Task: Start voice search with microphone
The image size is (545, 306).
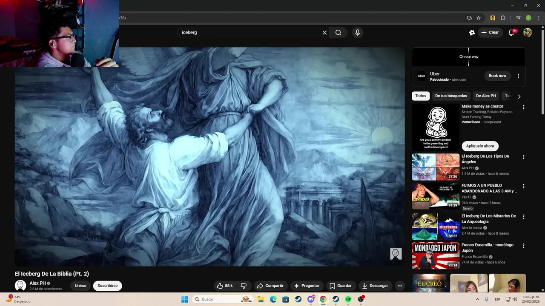Action: [358, 32]
